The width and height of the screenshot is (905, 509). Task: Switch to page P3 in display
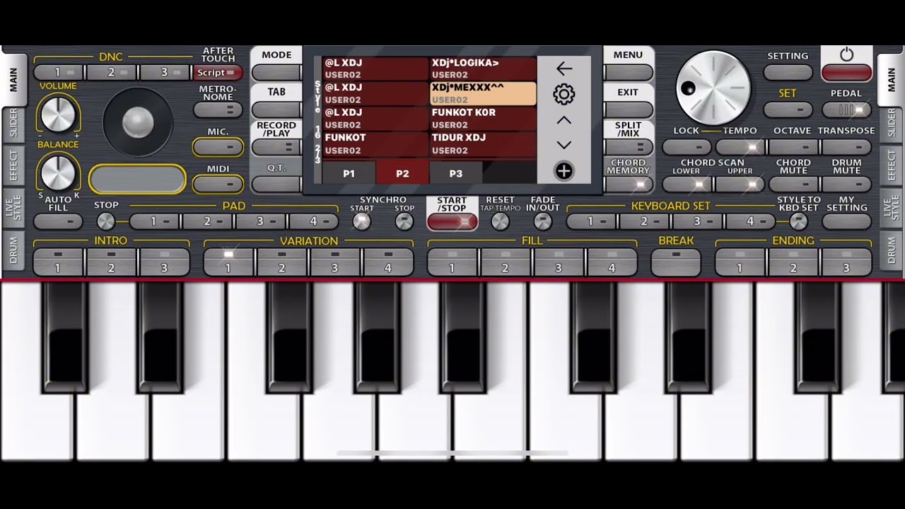(x=456, y=173)
